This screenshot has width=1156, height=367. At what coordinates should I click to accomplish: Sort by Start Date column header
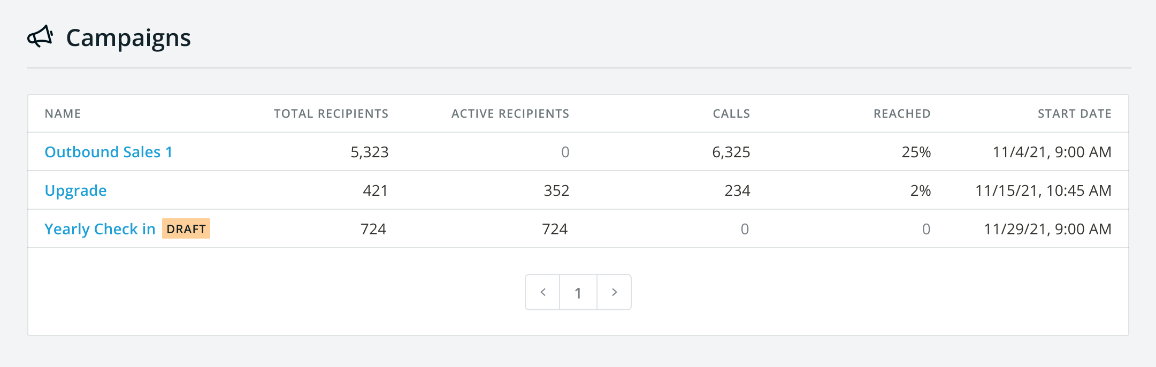[x=1074, y=113]
